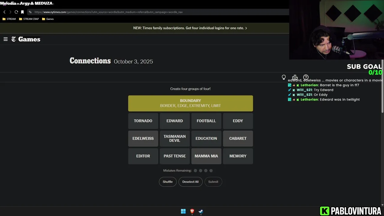Open the STREAM bookmarks folder

point(9,19)
